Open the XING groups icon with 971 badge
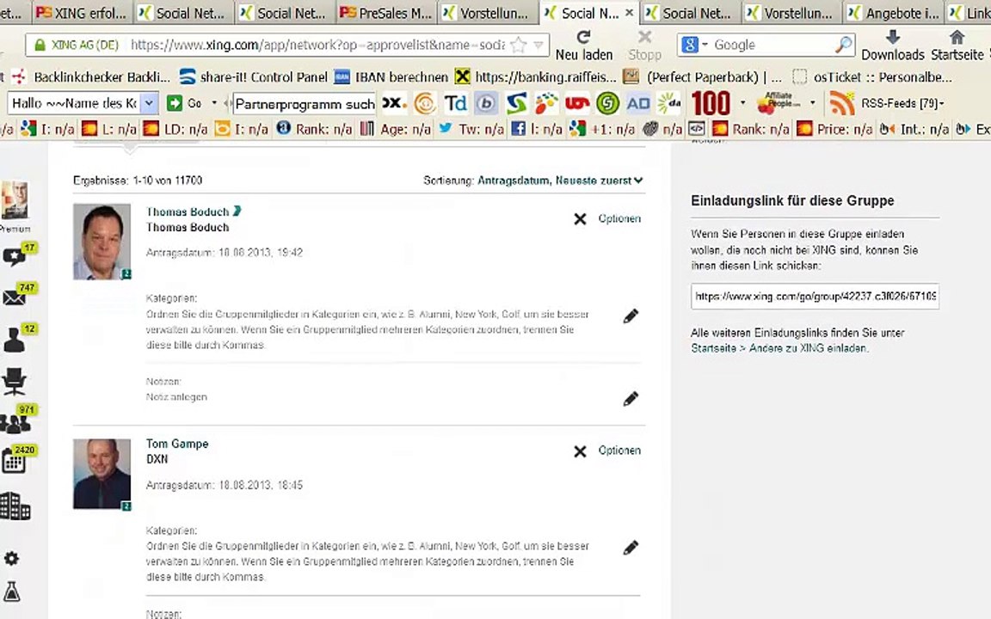 (15, 423)
